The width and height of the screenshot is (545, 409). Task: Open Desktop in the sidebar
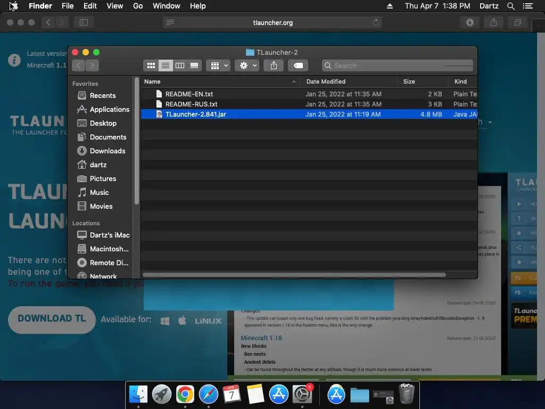coord(97,123)
